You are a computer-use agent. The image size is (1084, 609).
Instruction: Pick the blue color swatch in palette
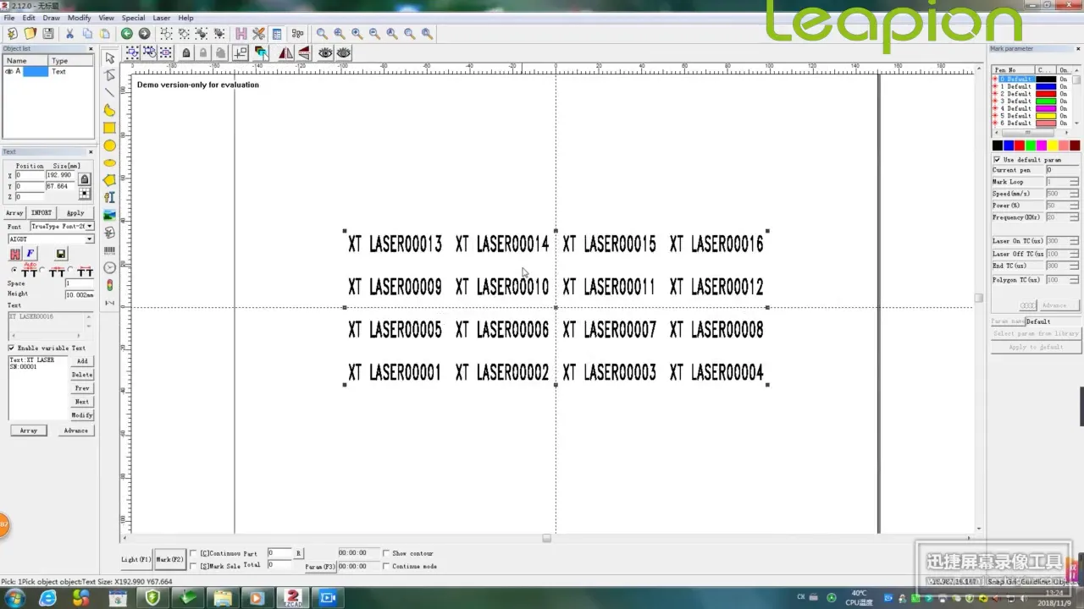(x=1009, y=146)
